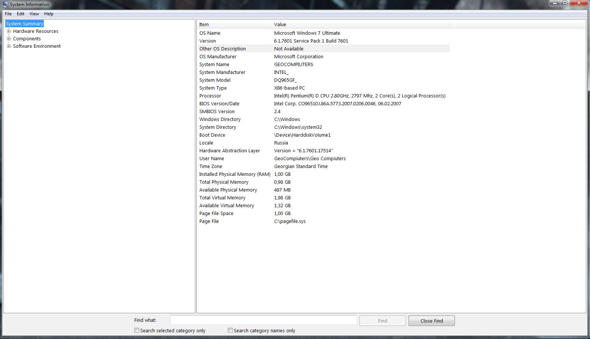Enable Search category names only
The image size is (590, 339).
[x=230, y=330]
